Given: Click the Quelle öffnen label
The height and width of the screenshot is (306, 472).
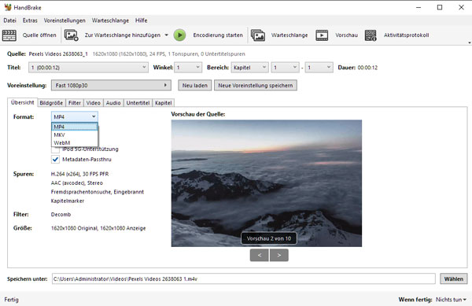Looking at the screenshot, I should coord(39,35).
